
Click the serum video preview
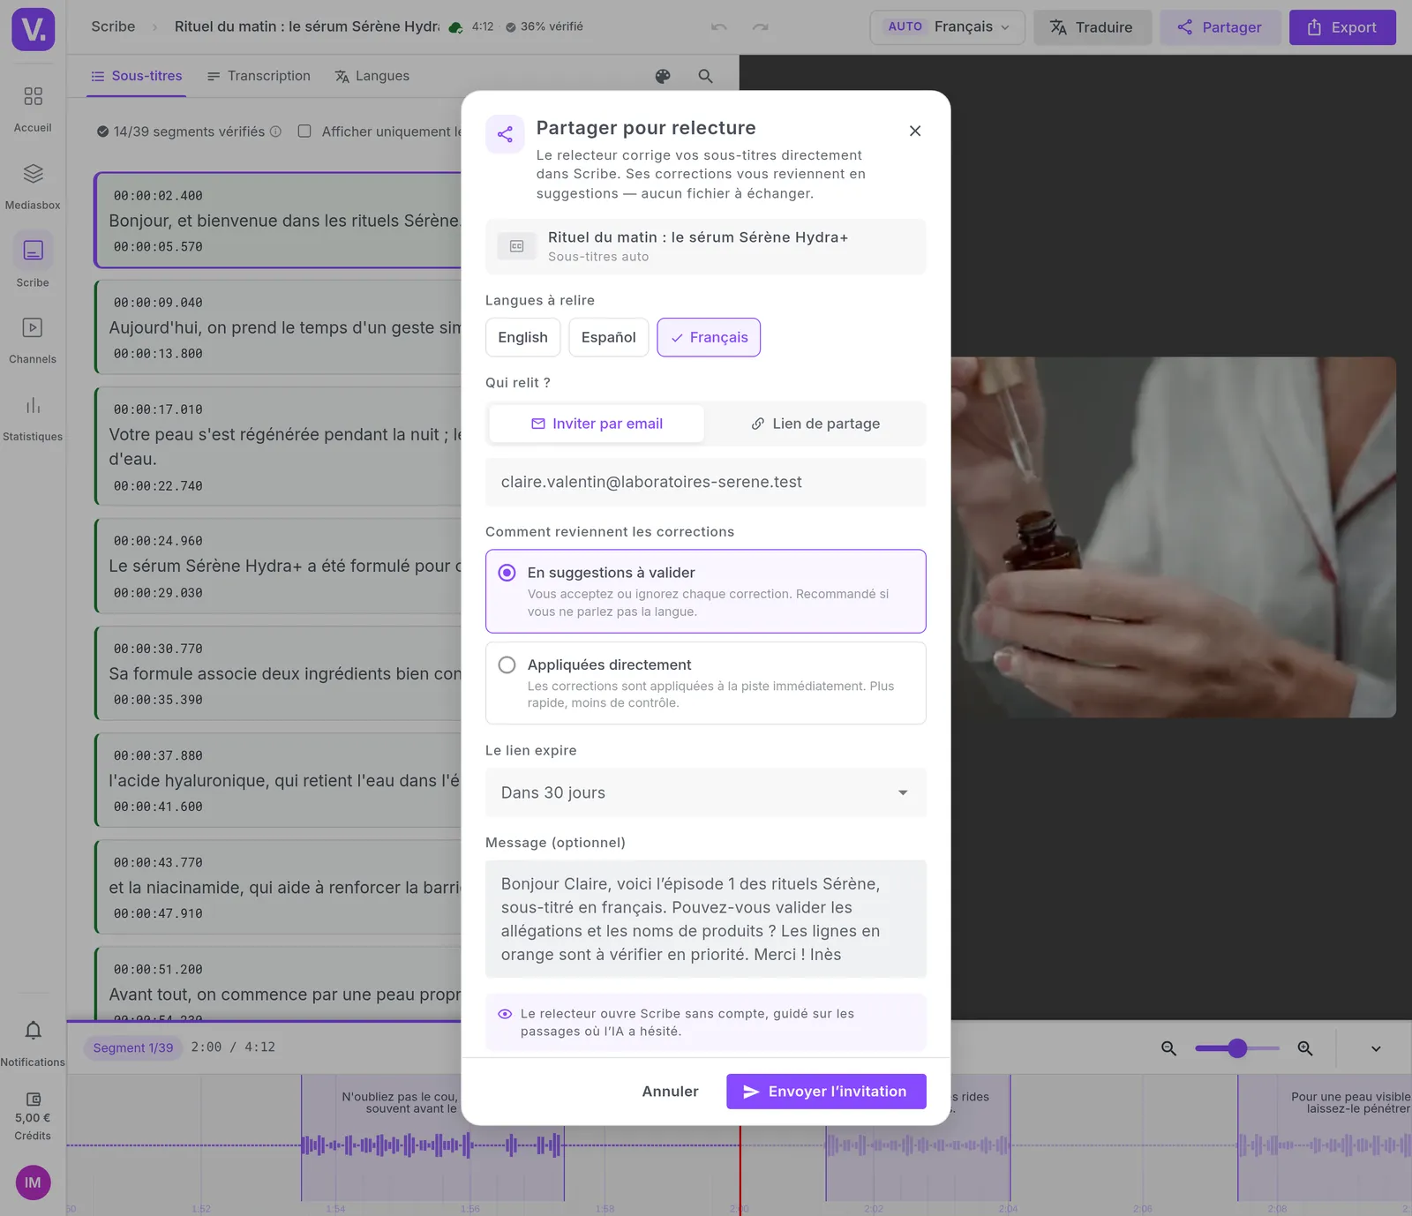click(x=1173, y=537)
